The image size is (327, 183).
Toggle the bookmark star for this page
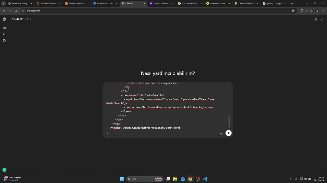pos(293,11)
